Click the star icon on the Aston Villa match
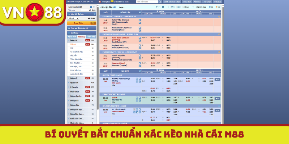 [x=140, y=20]
